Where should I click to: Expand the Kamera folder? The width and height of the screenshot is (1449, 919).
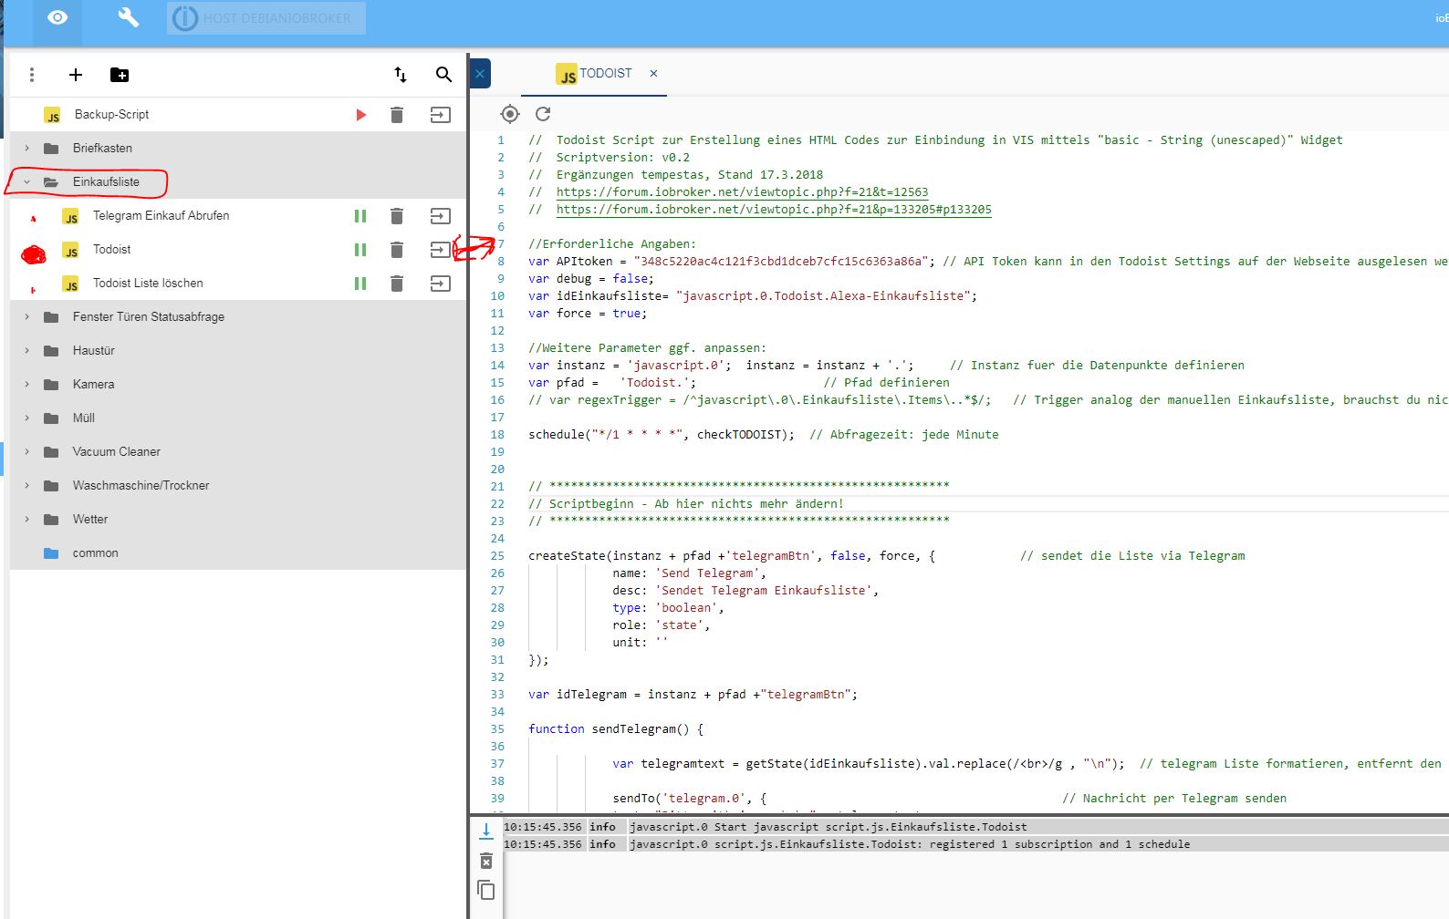[26, 384]
